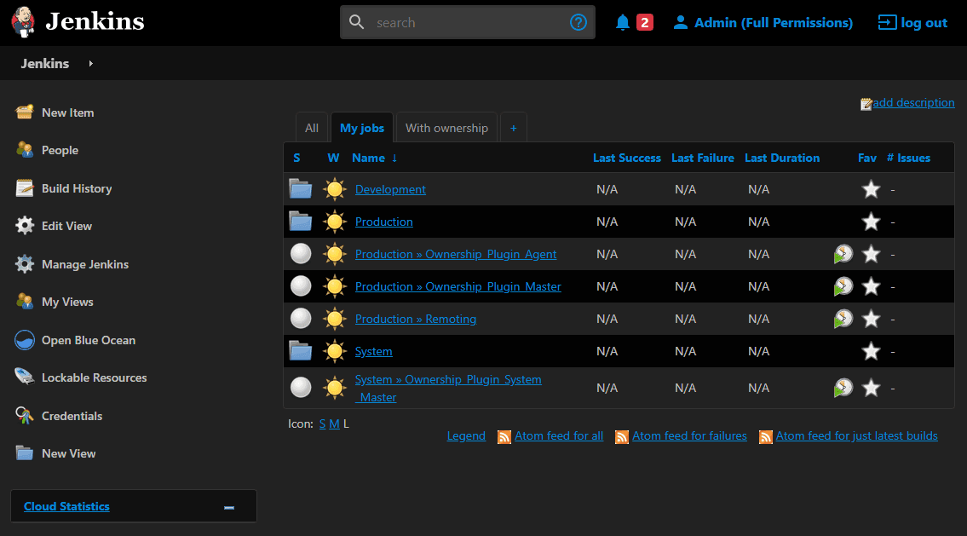Click the add description link
Screen dimensions: 967x536
tap(914, 102)
